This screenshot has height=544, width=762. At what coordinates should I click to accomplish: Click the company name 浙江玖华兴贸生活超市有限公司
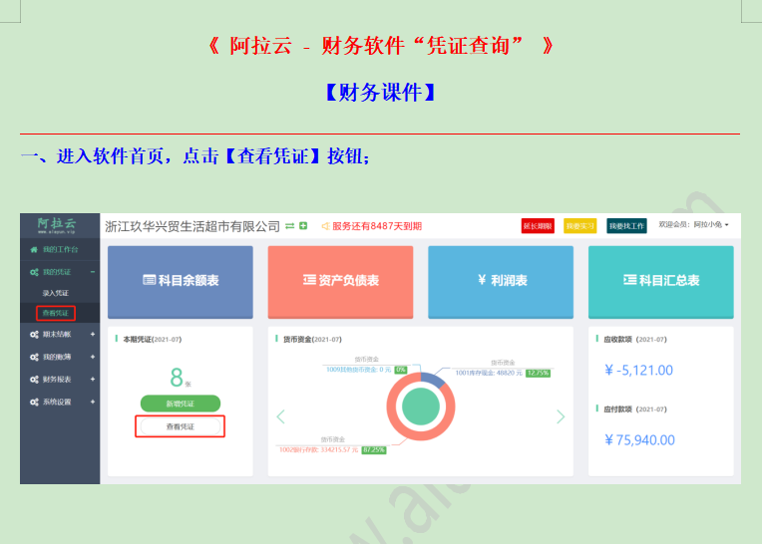[192, 226]
